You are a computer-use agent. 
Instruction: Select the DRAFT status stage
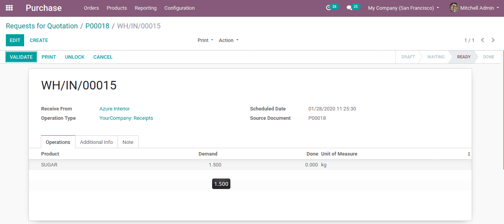(408, 57)
